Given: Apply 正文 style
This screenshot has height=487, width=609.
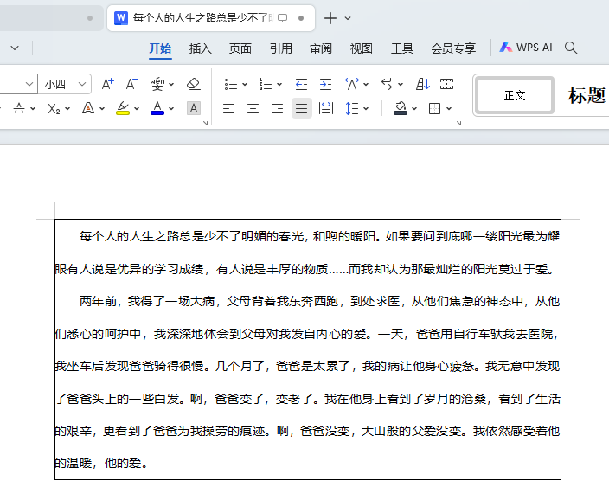Looking at the screenshot, I should (x=515, y=95).
